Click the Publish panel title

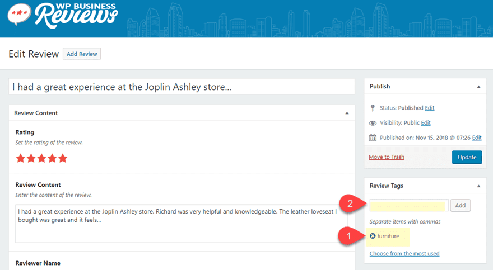click(x=380, y=87)
